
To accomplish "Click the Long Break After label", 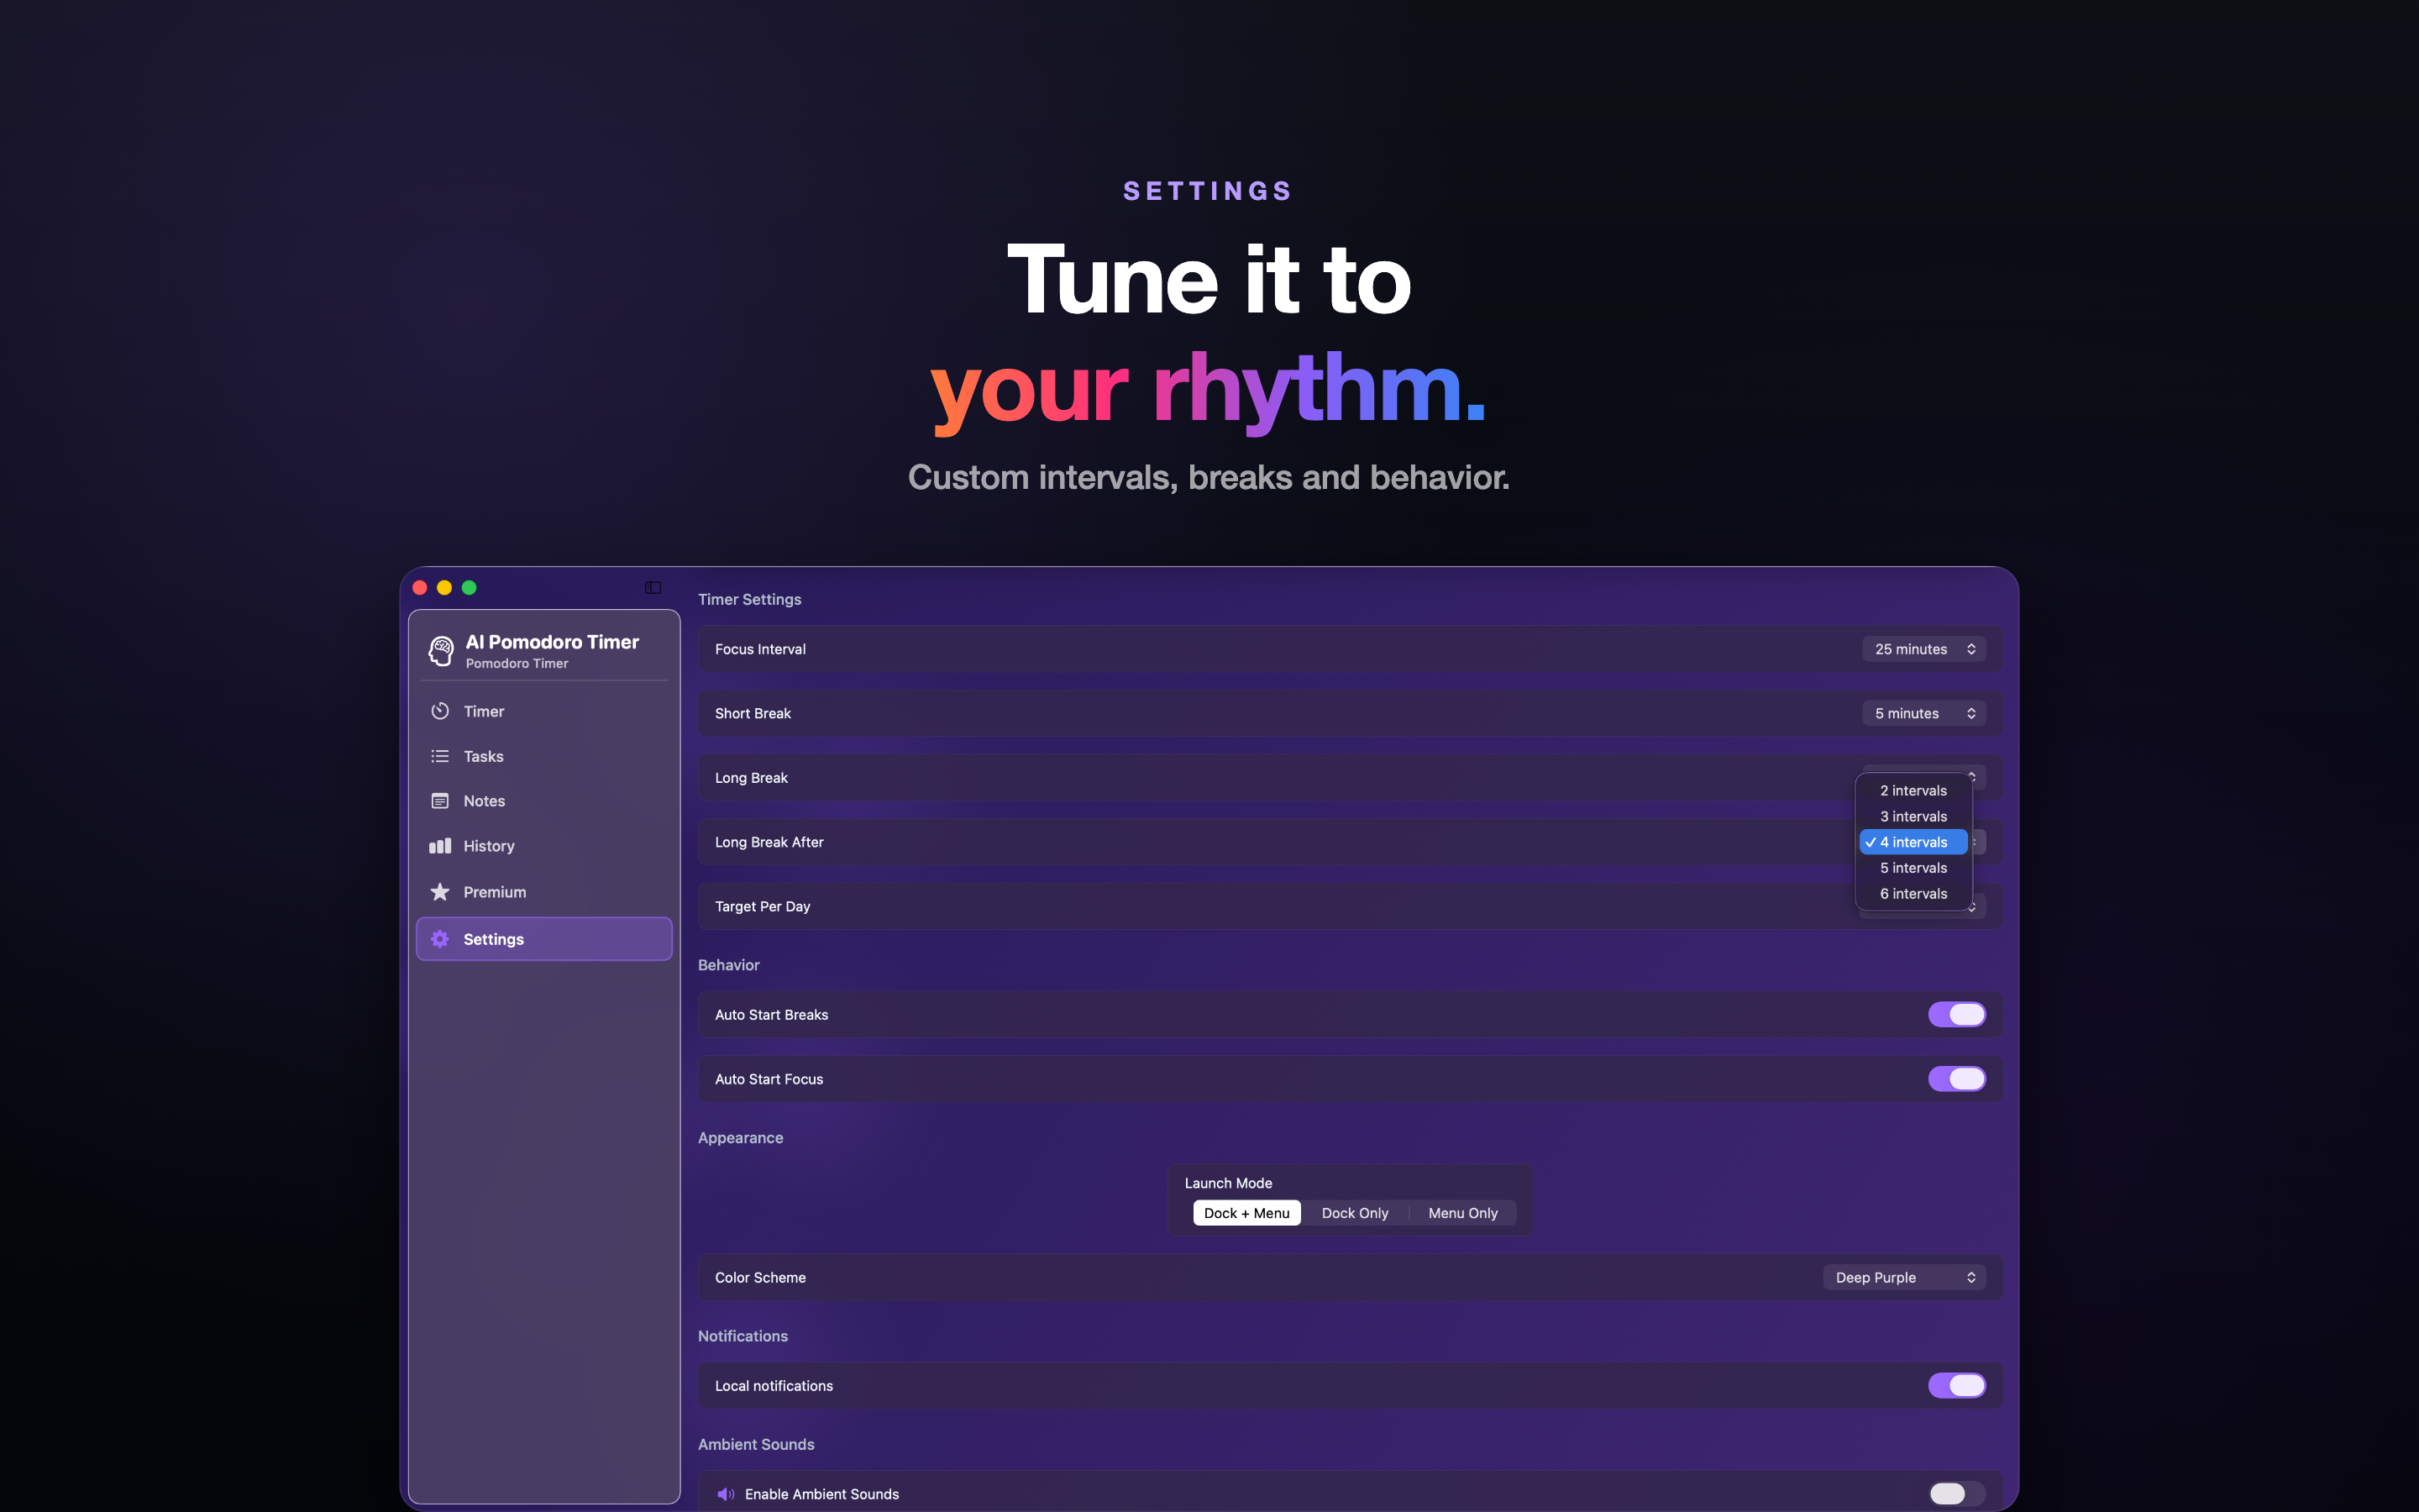I will point(769,842).
